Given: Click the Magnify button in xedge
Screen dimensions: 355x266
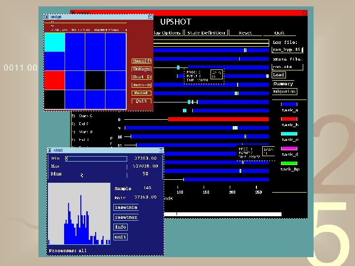Looking at the screenshot, I should pyautogui.click(x=142, y=61).
